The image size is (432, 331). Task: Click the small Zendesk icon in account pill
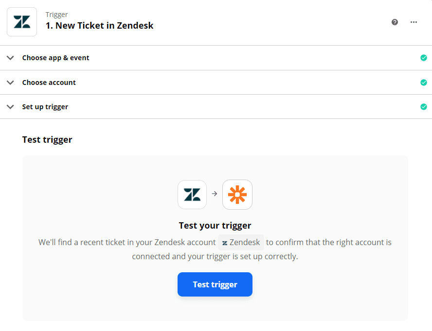pyautogui.click(x=224, y=242)
